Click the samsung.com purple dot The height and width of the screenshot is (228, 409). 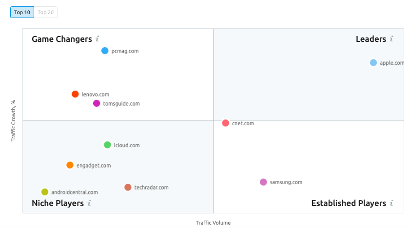coord(263,182)
